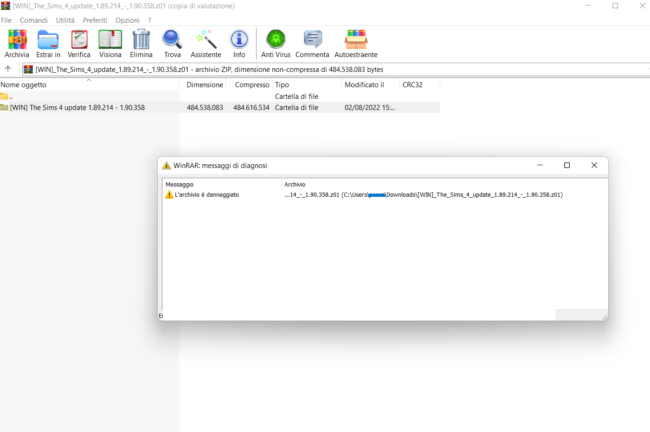The width and height of the screenshot is (650, 432).
Task: Minimize the diagnostic messages dialog
Action: (x=540, y=165)
